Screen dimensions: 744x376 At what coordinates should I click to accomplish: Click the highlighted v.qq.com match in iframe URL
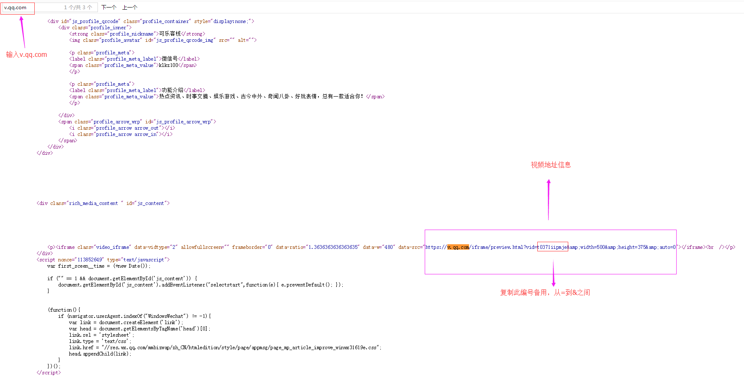click(x=458, y=247)
